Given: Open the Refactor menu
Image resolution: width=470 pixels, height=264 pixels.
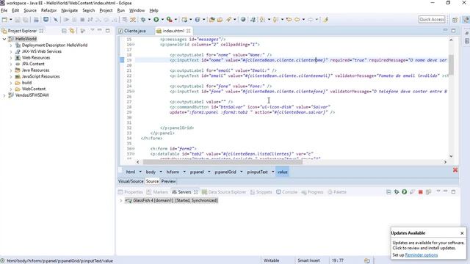Looking at the screenshot, I should pos(48,10).
